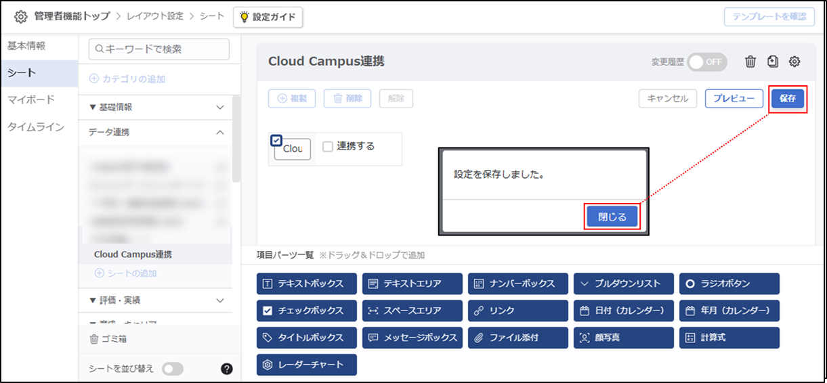Viewport: 827px width, 383px height.
Task: Toggle the blue selected part checkbox
Action: pyautogui.click(x=276, y=141)
